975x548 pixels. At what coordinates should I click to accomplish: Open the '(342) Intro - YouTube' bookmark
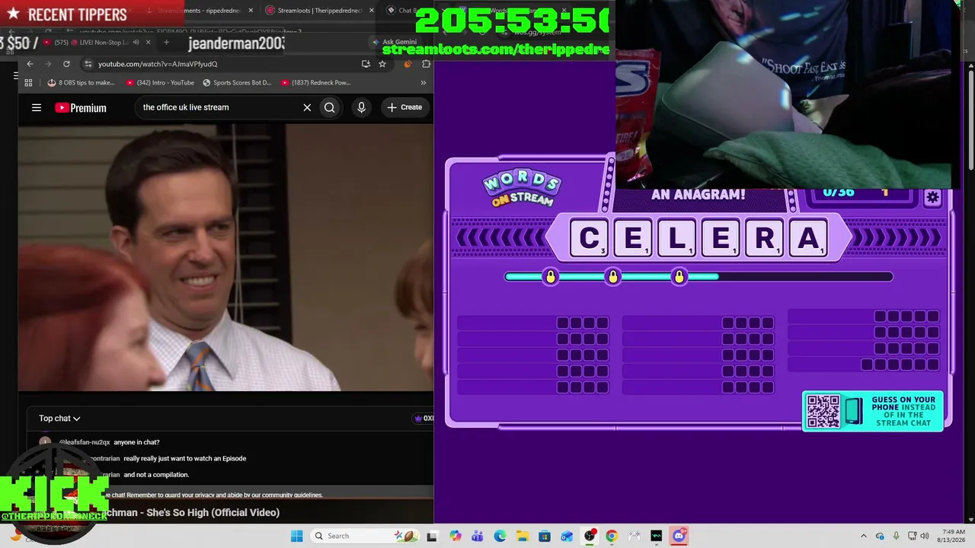[160, 82]
